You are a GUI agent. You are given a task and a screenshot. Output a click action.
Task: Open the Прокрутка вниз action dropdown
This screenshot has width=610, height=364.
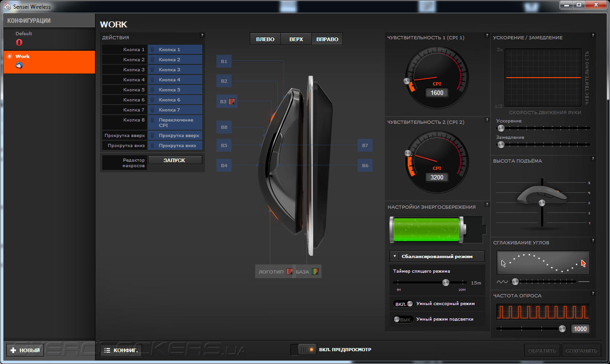[175, 146]
